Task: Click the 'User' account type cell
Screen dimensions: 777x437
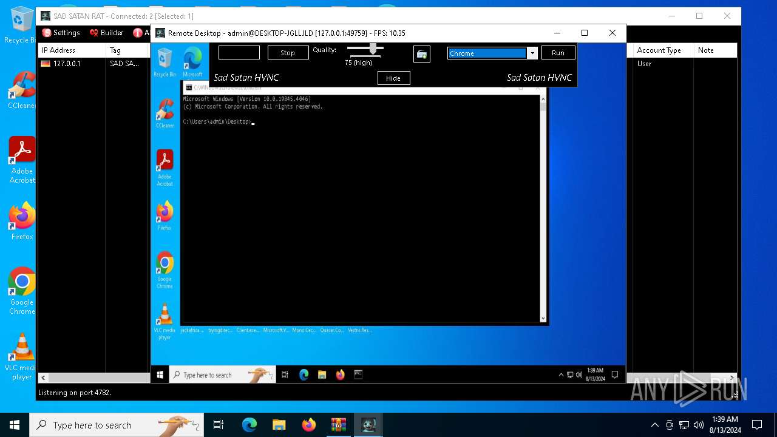Action: (645, 64)
